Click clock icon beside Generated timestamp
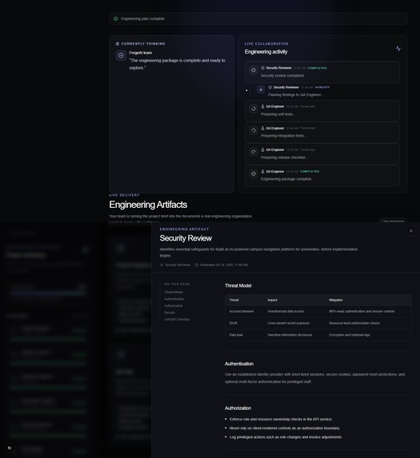Image resolution: width=420 pixels, height=458 pixels. [197, 265]
